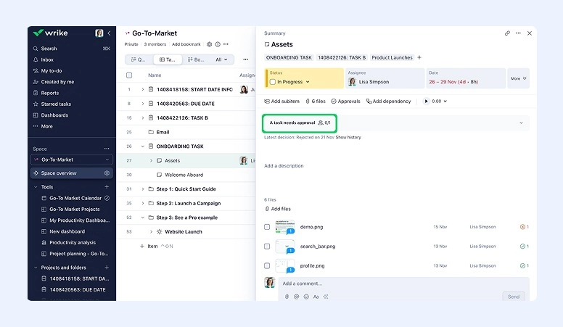Collapse the Tools section
Image resolution: width=563 pixels, height=327 pixels.
point(36,187)
